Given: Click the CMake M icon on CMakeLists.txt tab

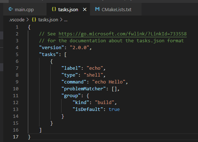Looking at the screenshot, I should point(97,9).
